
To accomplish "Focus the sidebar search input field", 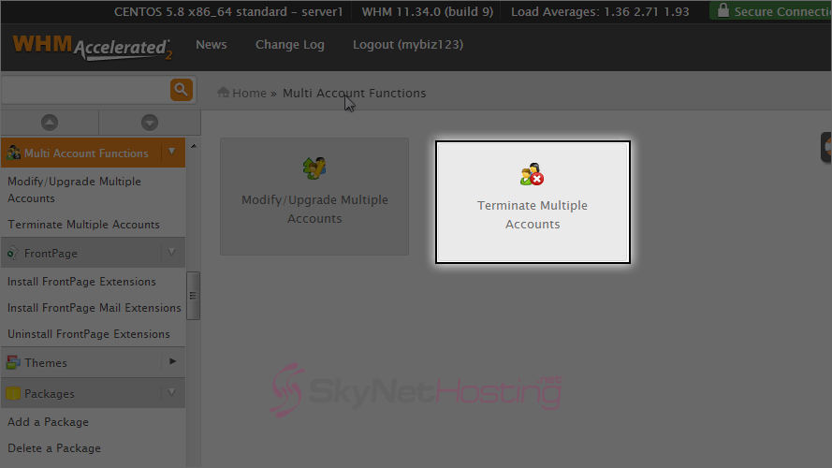I will click(x=85, y=90).
